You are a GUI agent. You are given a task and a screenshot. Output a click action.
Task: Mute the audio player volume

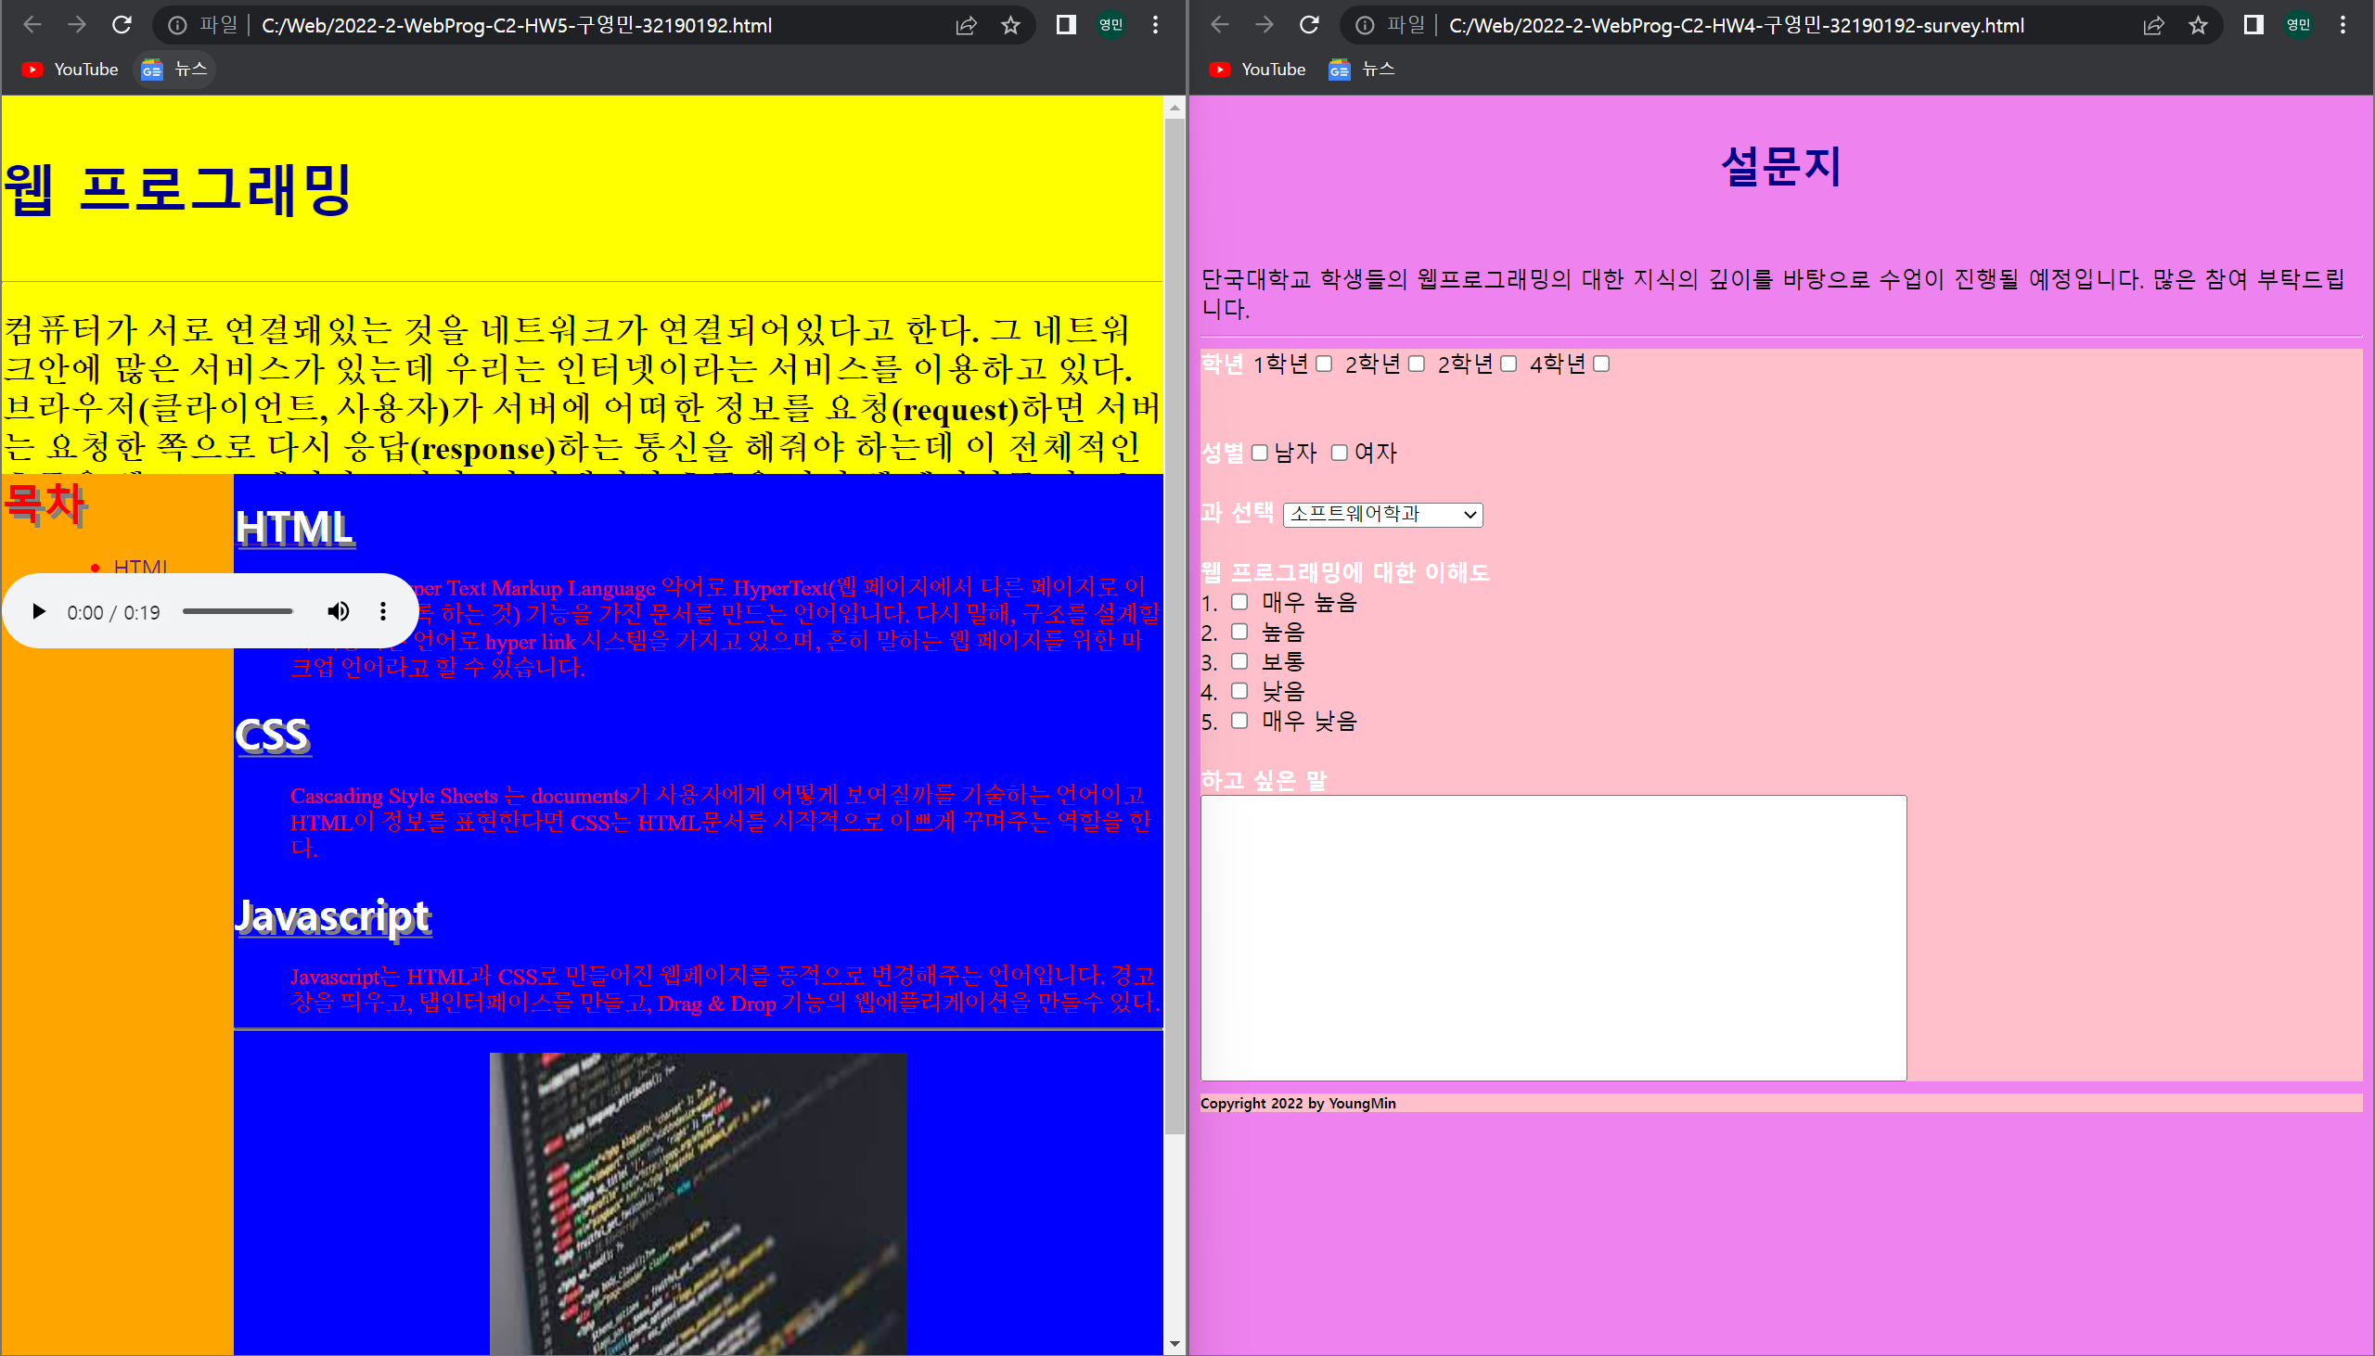[x=338, y=612]
